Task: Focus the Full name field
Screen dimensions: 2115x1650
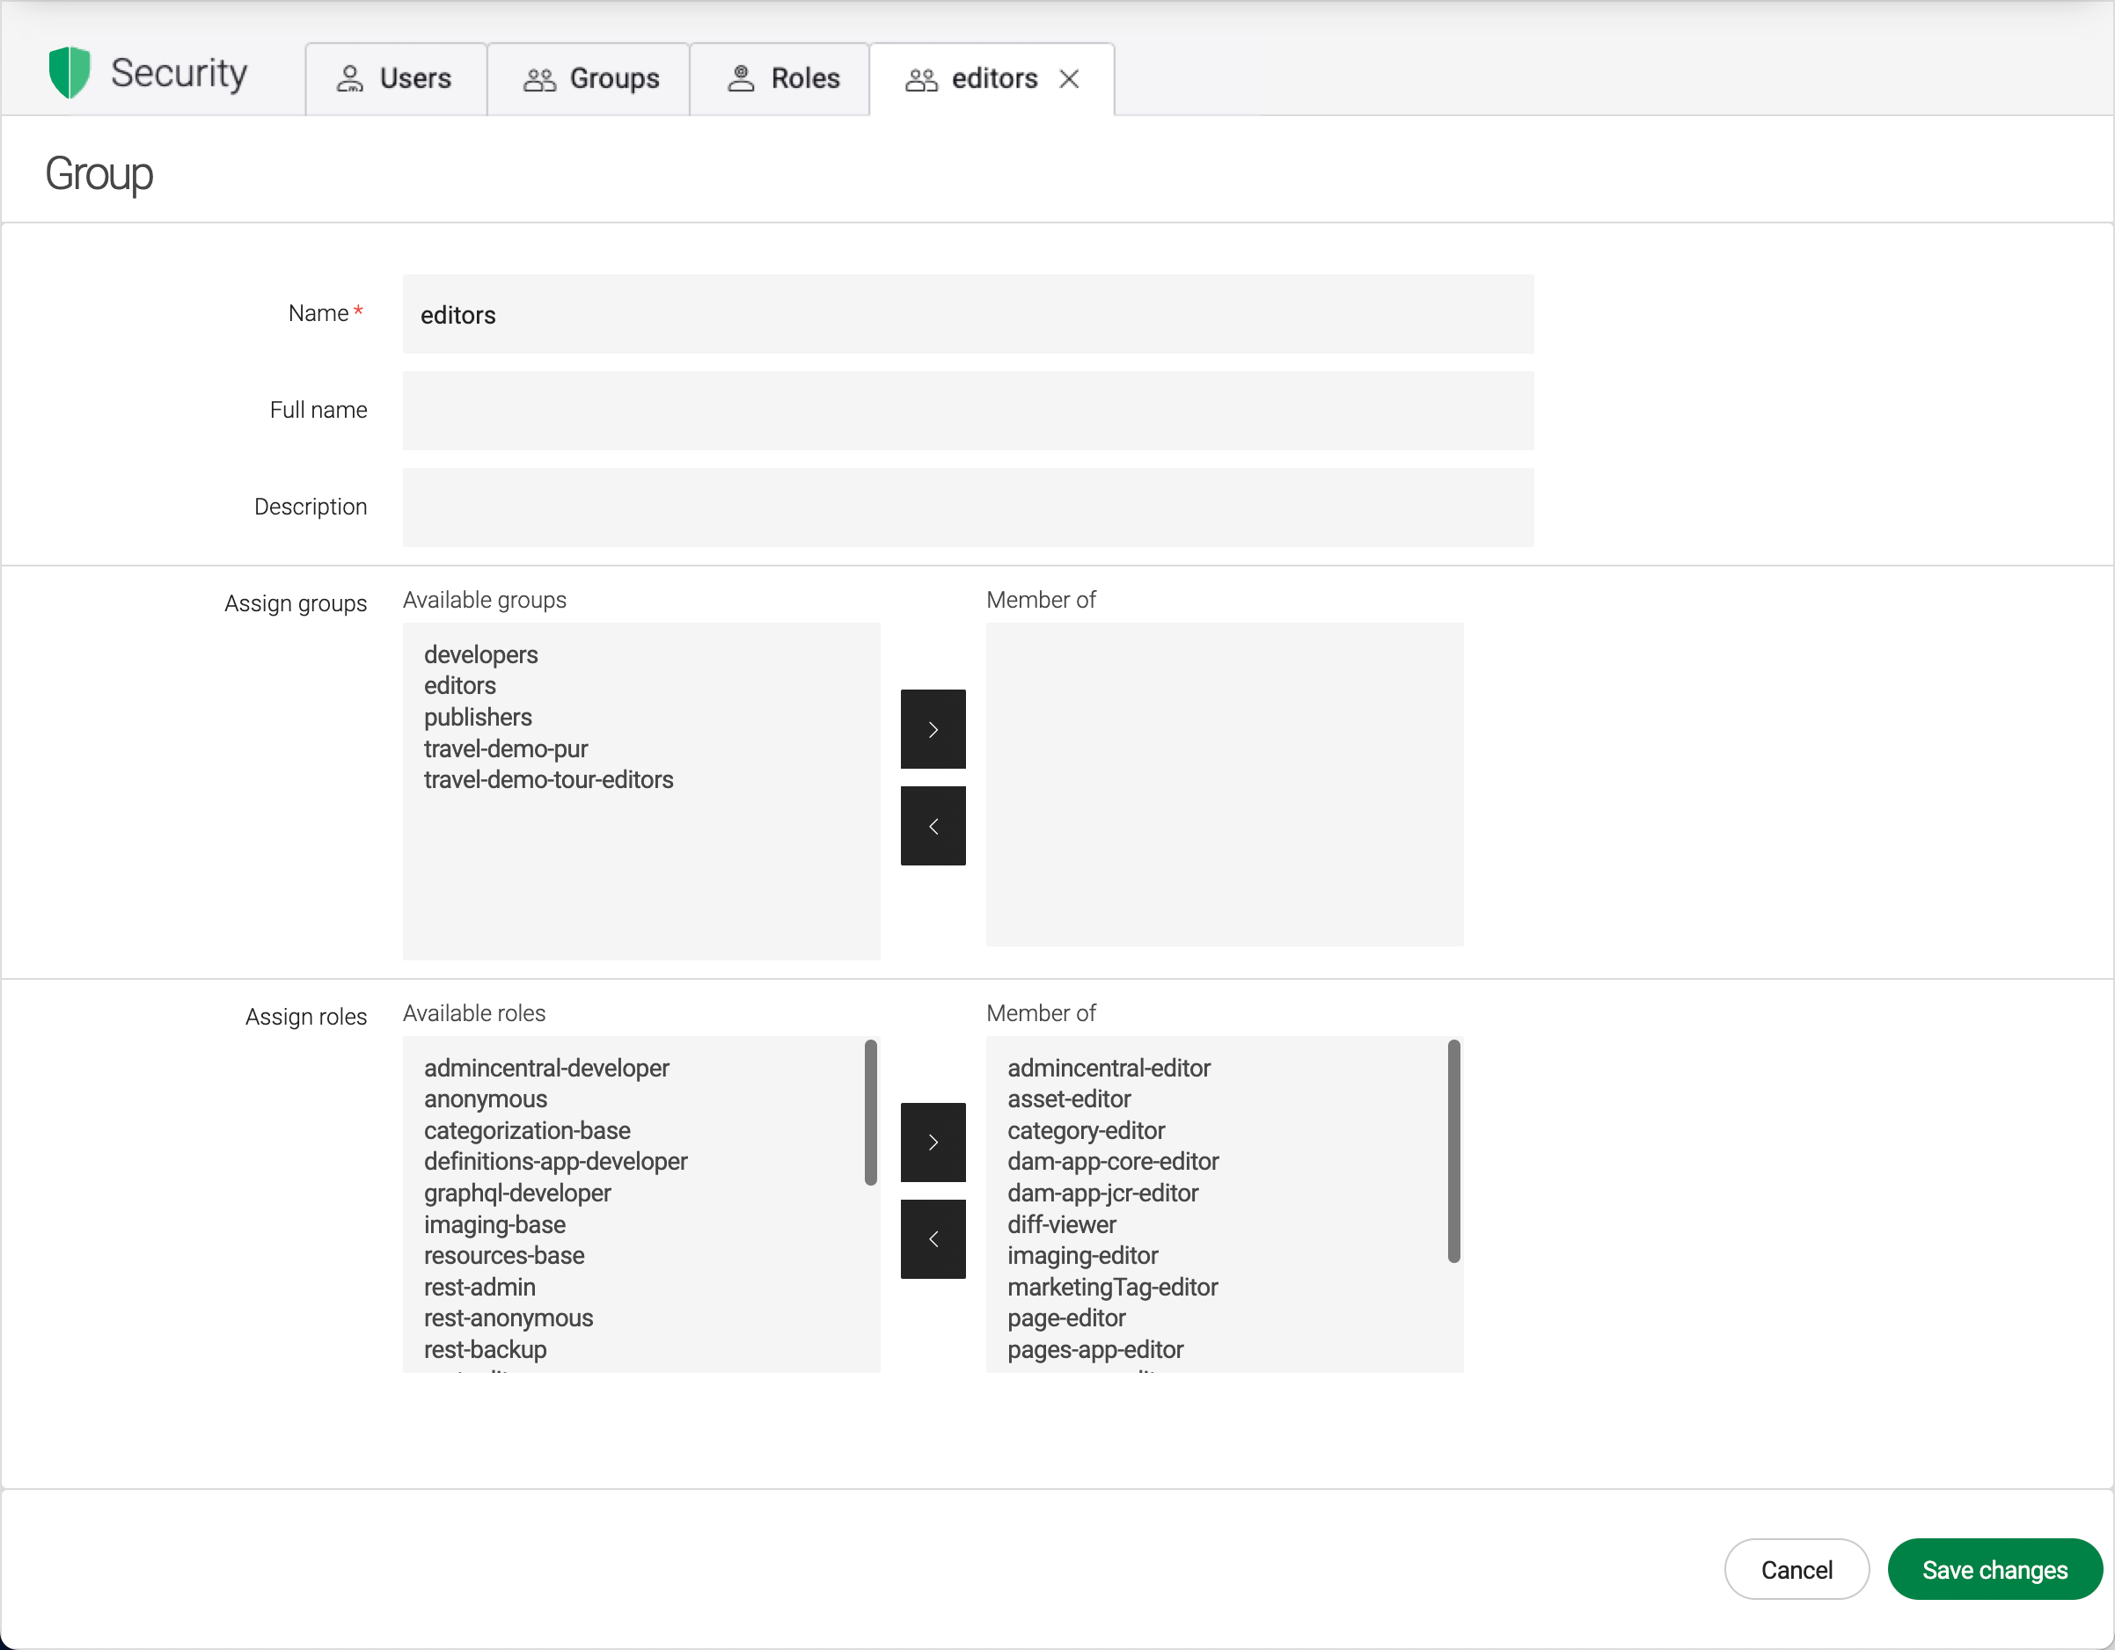Action: [x=968, y=411]
